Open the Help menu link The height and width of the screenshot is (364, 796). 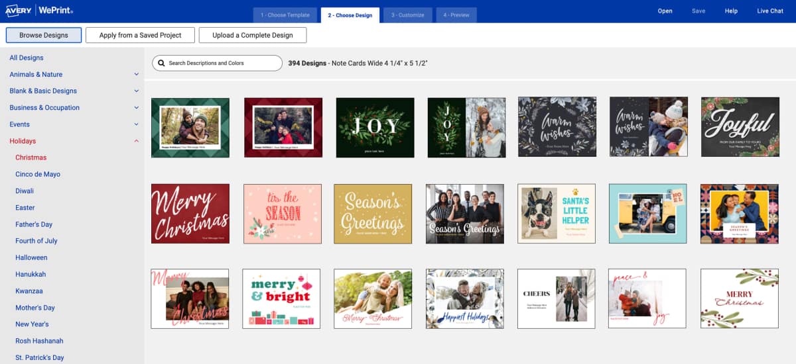(731, 11)
